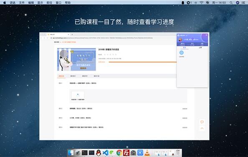Open a new browser tab
This screenshot has width=248, height=157.
(x=72, y=35)
